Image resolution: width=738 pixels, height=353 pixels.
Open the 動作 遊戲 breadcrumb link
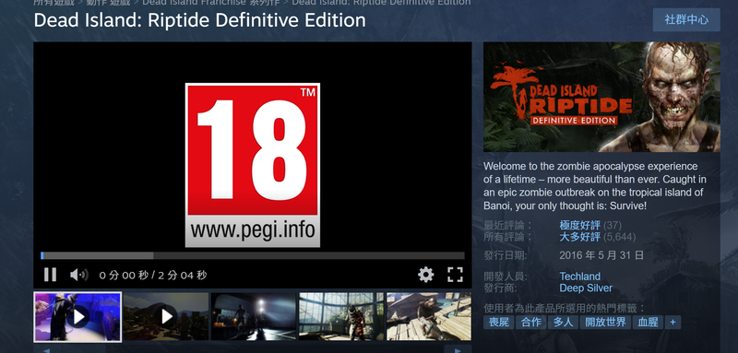tap(108, 3)
